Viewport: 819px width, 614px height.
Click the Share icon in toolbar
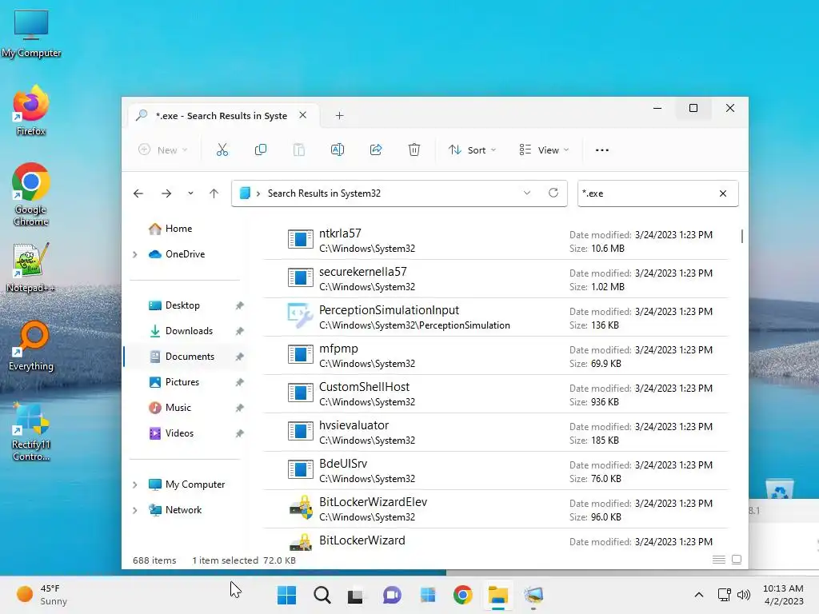click(x=376, y=150)
